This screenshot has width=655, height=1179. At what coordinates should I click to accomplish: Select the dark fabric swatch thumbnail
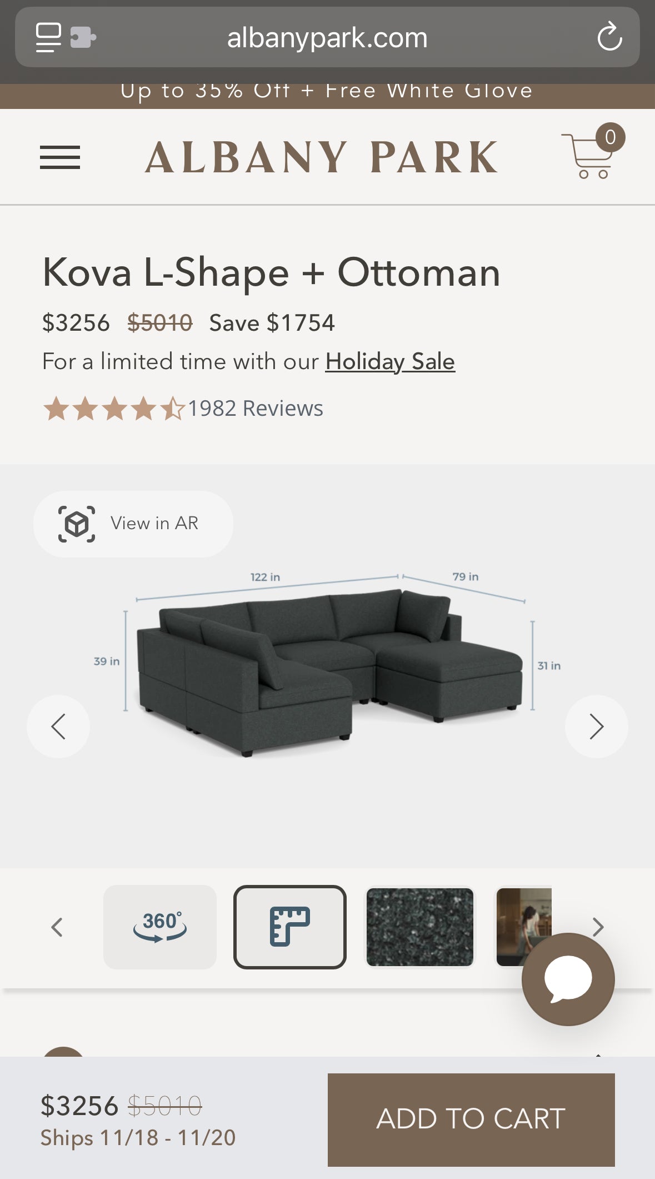(x=419, y=927)
